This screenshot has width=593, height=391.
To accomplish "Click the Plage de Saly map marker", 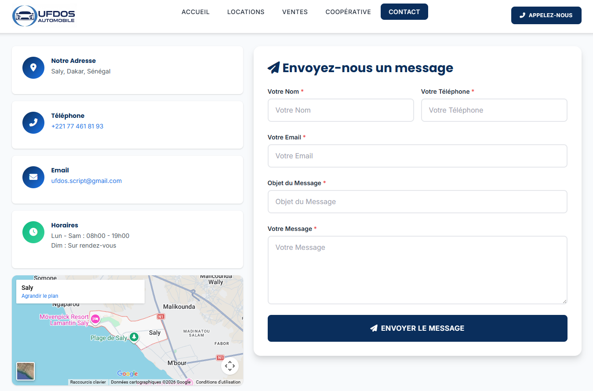I will point(134,337).
